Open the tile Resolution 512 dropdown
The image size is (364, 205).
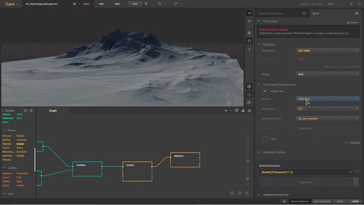pos(328,109)
